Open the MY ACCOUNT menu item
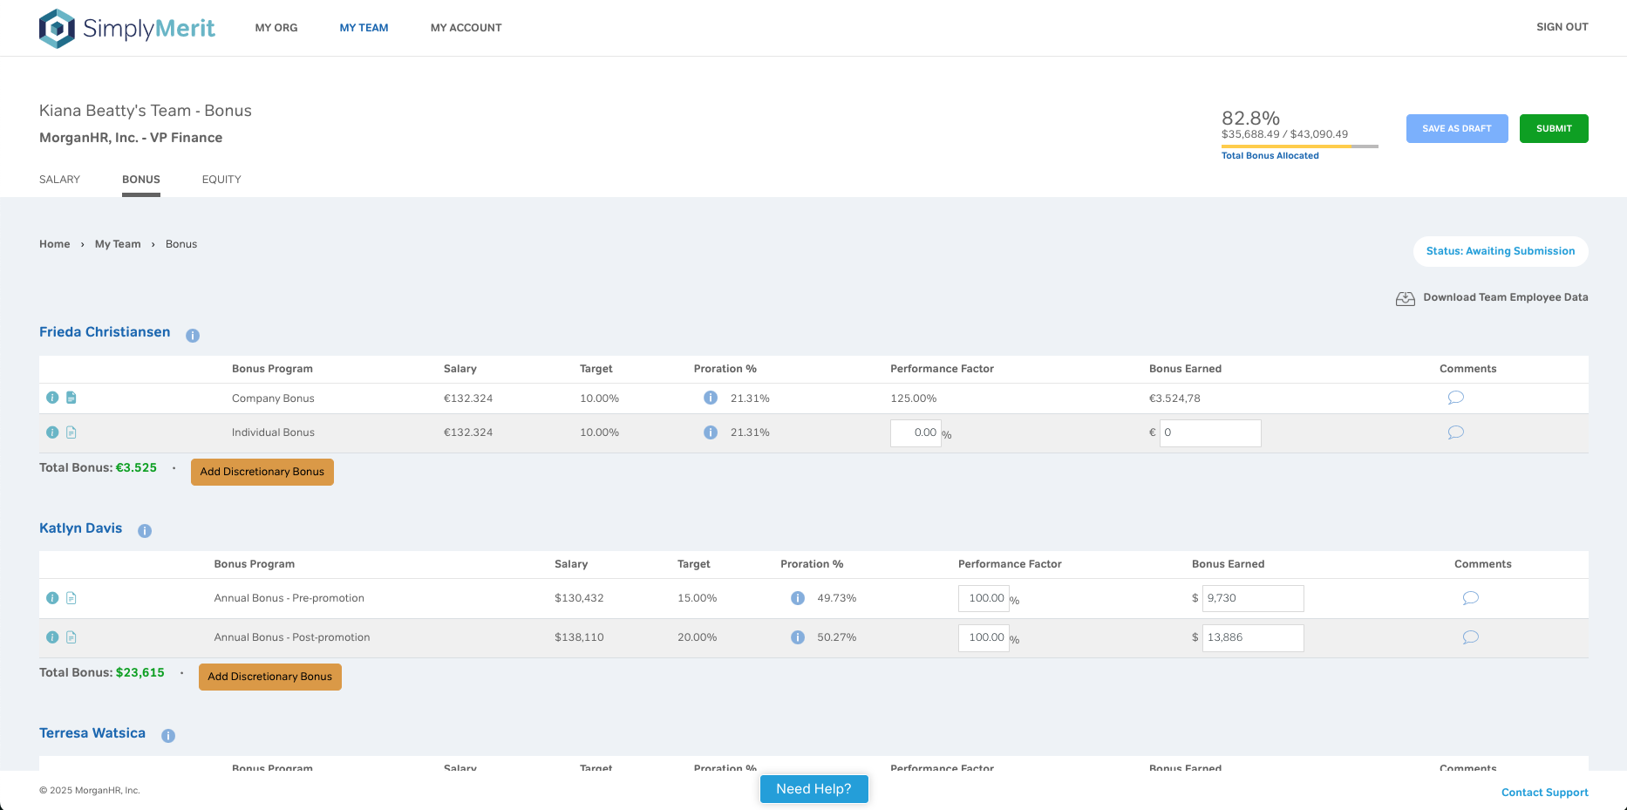 point(466,27)
